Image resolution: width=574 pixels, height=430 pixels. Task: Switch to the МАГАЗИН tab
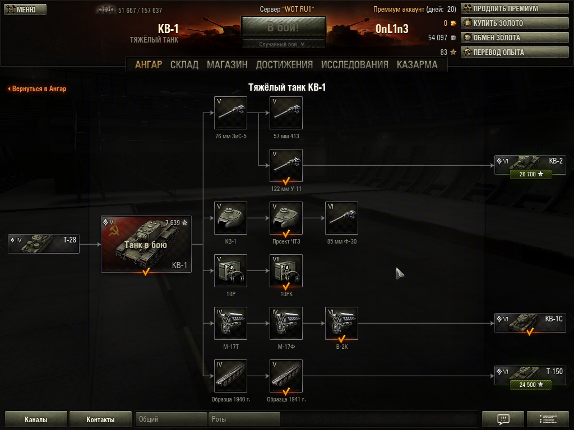point(227,65)
